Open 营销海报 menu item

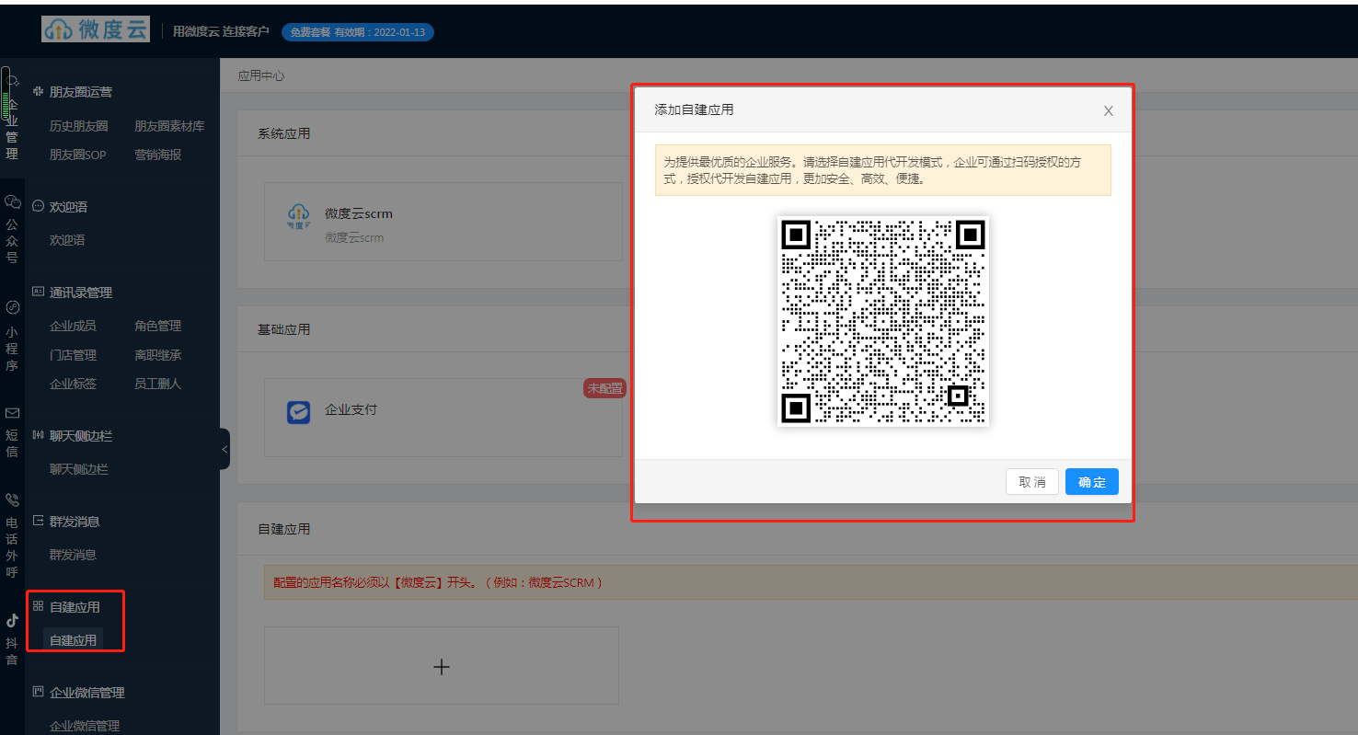158,155
